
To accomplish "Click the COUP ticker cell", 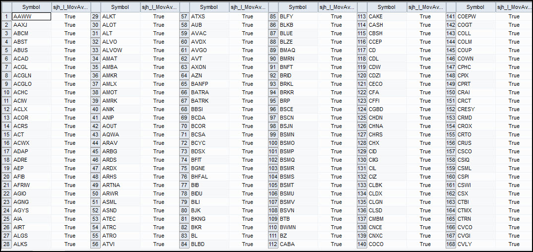I will pyautogui.click(x=476, y=50).
